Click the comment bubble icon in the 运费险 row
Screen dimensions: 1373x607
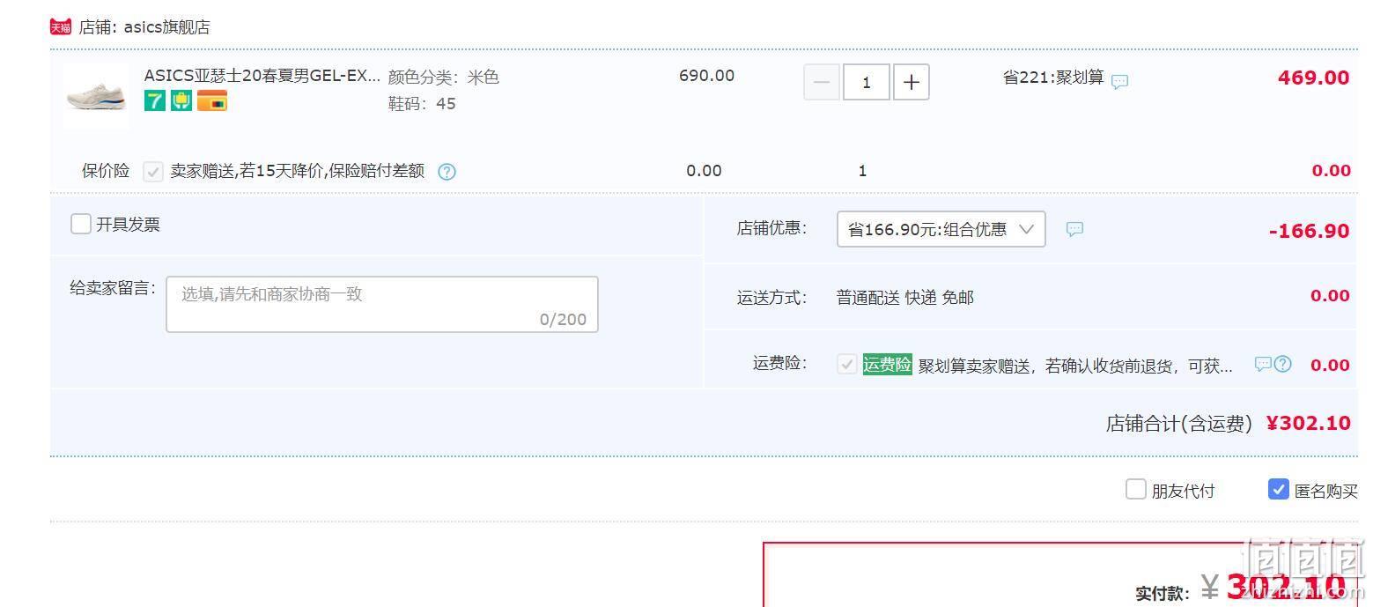[1263, 364]
